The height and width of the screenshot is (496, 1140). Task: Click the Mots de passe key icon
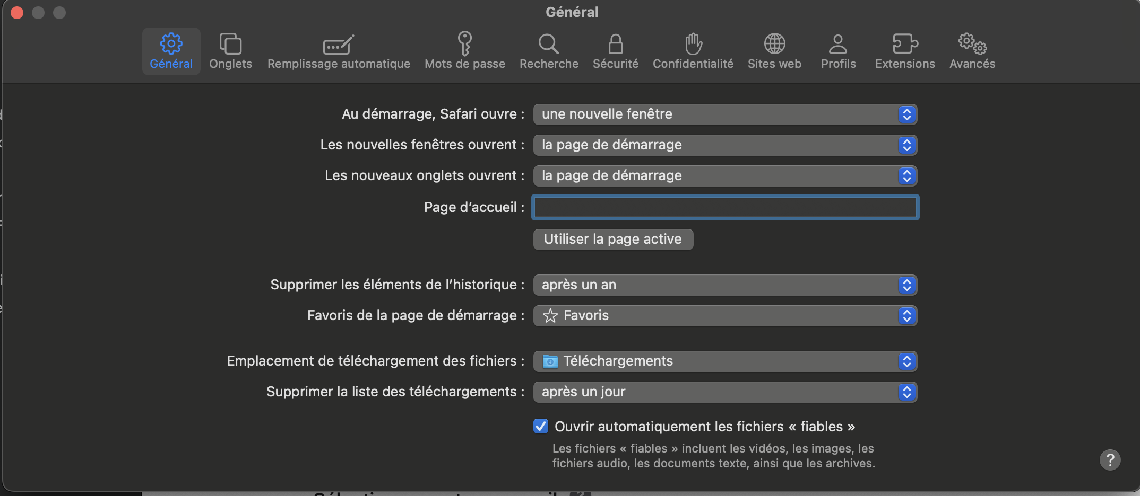click(464, 43)
